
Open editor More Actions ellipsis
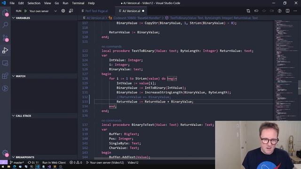click(x=295, y=11)
